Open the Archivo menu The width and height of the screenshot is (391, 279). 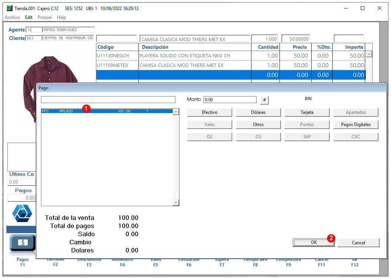12,17
